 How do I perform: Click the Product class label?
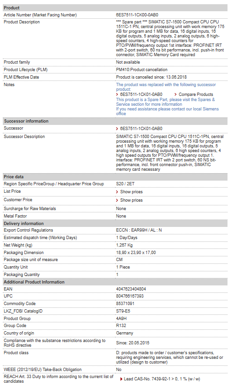(x=16, y=353)
